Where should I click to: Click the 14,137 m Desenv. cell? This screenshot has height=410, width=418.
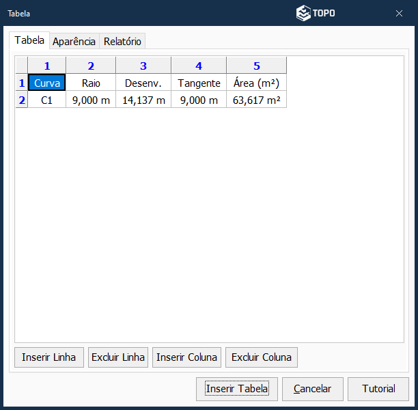(x=143, y=100)
